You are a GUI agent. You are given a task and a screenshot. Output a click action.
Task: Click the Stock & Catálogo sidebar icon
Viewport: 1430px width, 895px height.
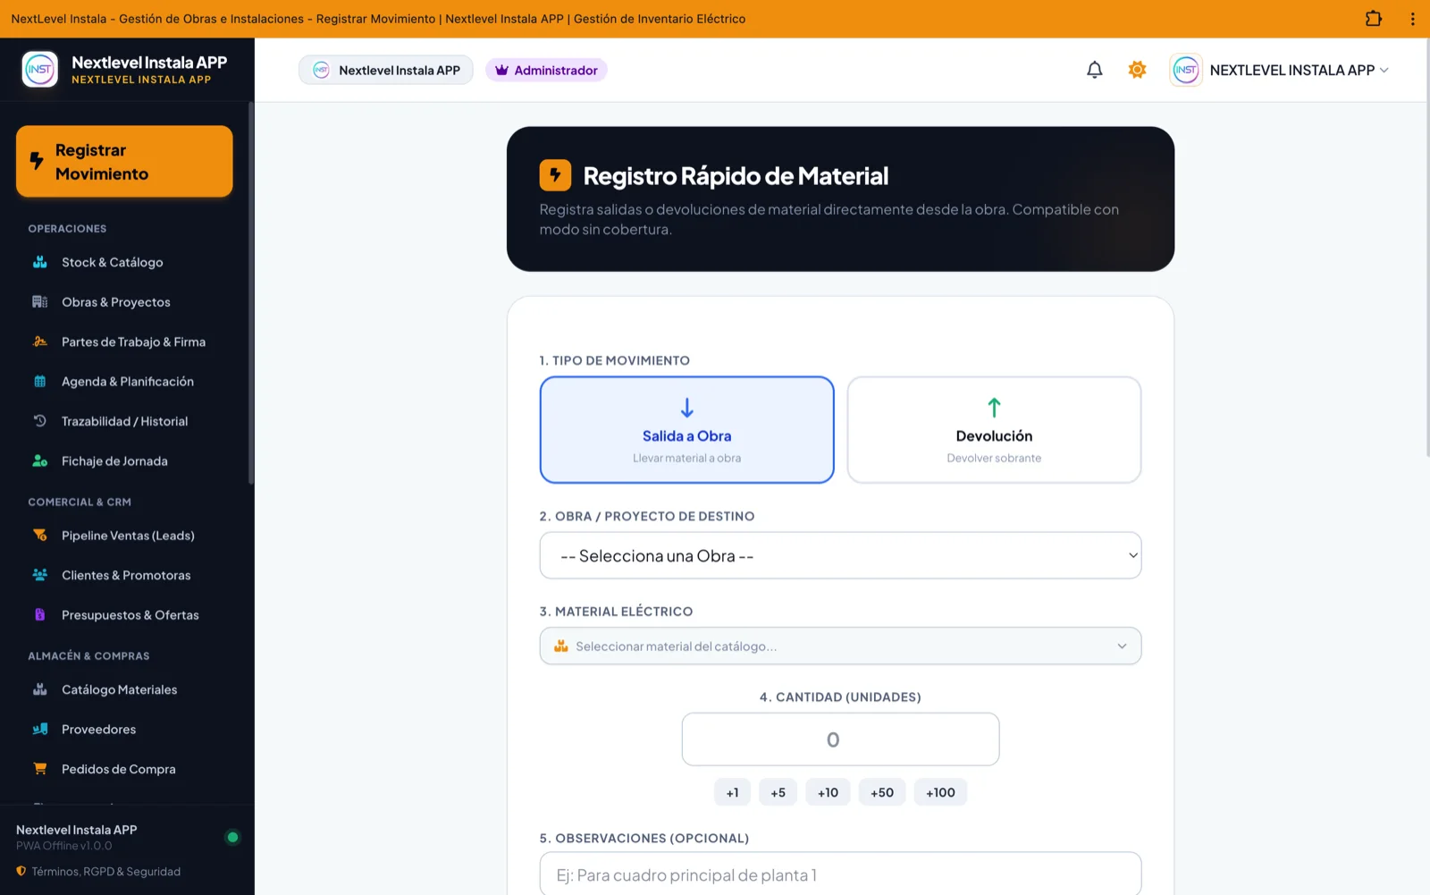40,262
